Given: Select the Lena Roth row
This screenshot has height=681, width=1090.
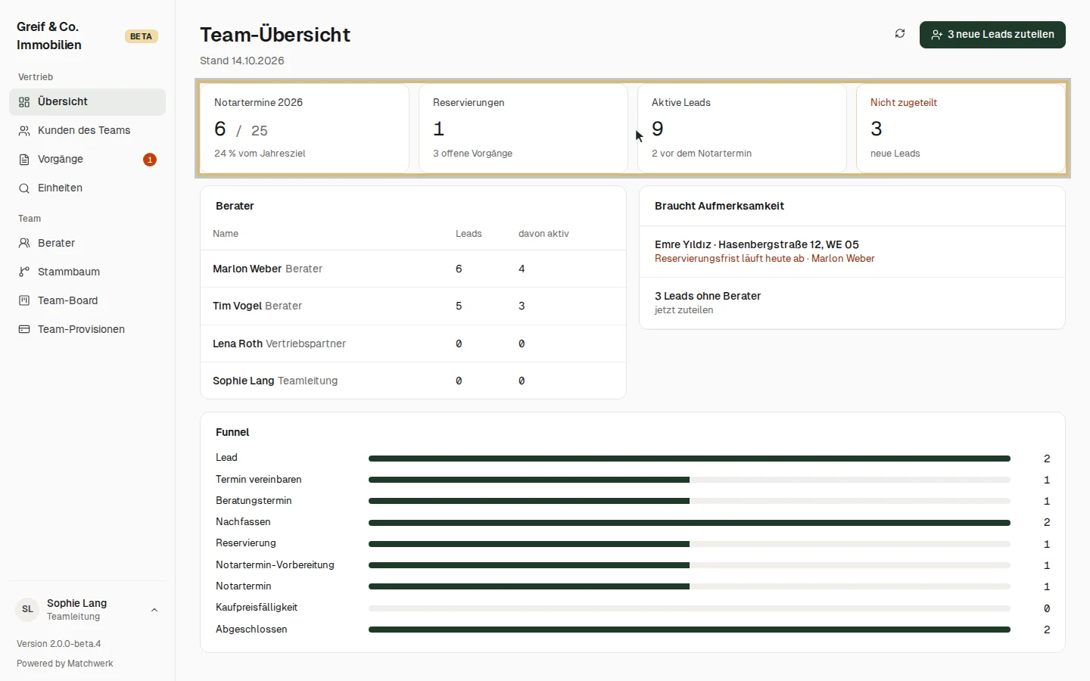Looking at the screenshot, I should [413, 344].
